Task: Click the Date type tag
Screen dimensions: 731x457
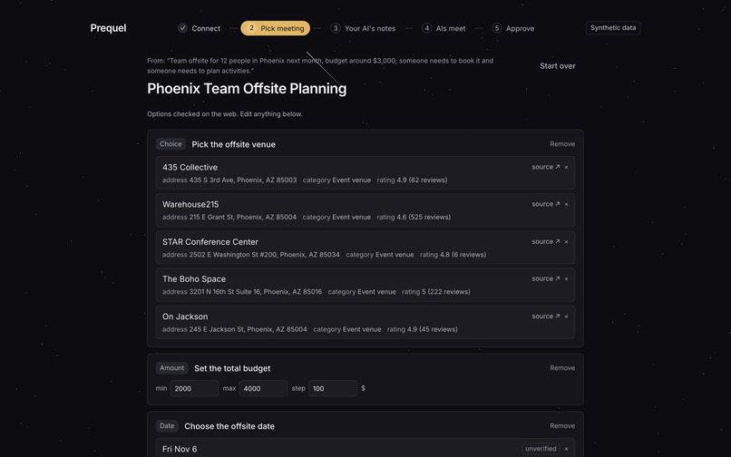Action: (167, 426)
